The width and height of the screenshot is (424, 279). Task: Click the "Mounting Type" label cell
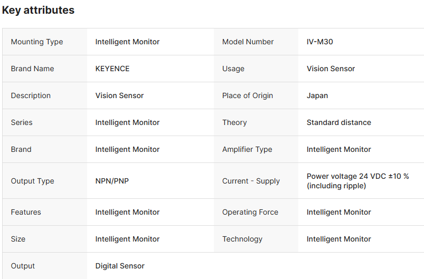point(37,42)
